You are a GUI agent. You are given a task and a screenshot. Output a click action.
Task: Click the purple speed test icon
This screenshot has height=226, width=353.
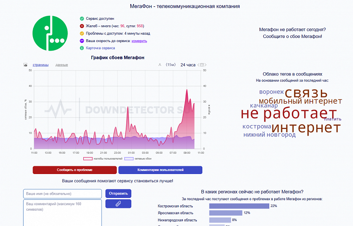[x=82, y=41]
